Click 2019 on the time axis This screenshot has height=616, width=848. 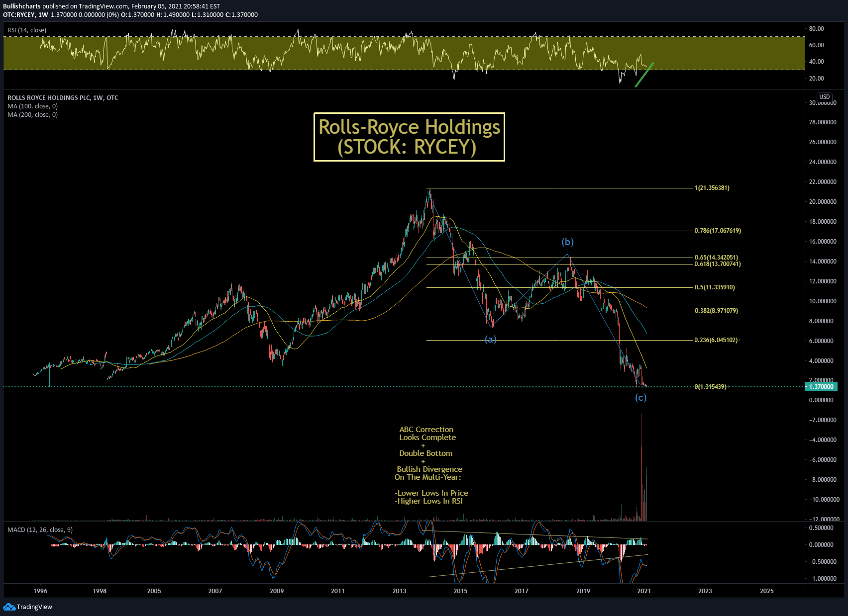[583, 591]
